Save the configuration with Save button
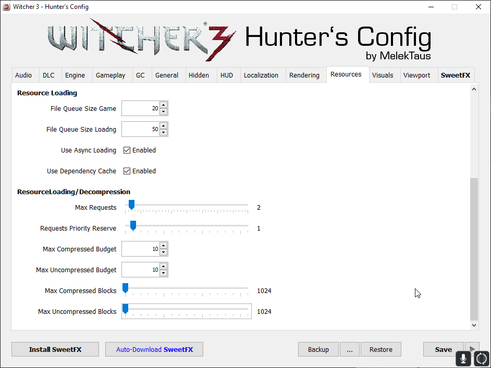 443,349
